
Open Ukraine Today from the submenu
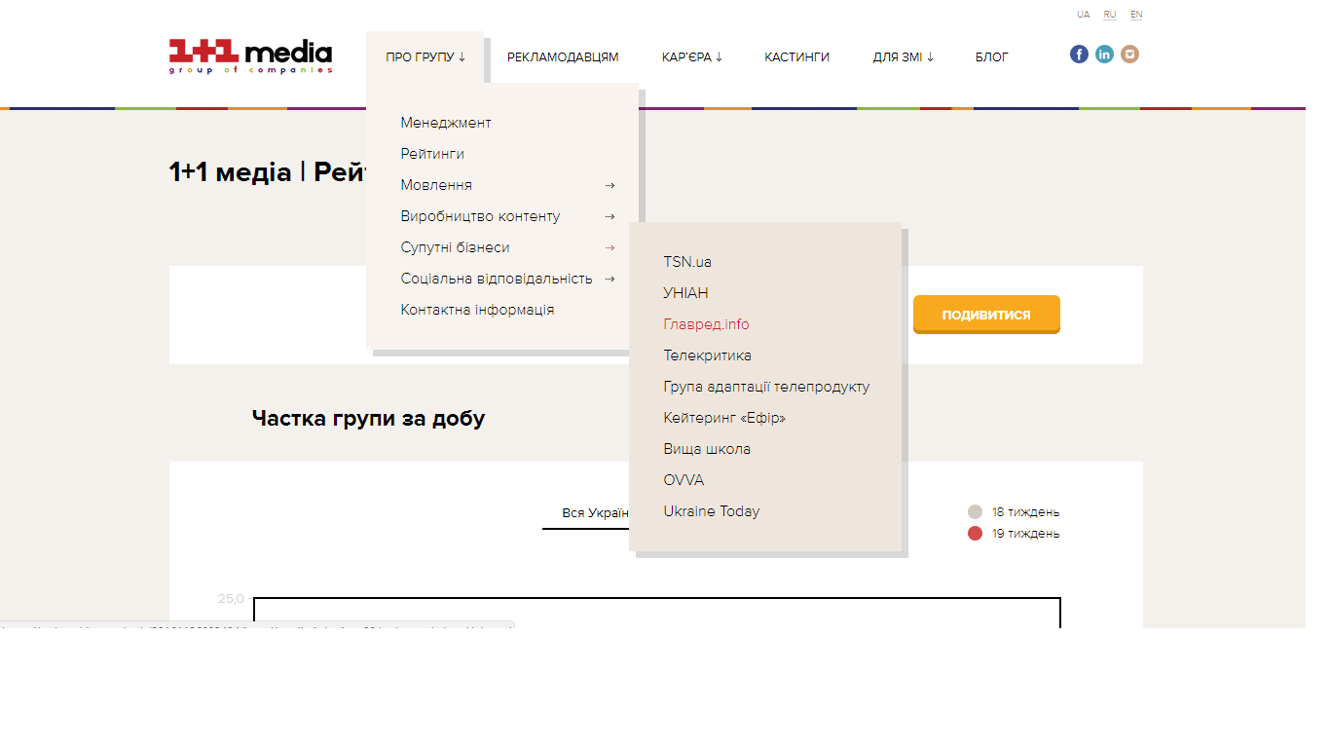(x=712, y=511)
